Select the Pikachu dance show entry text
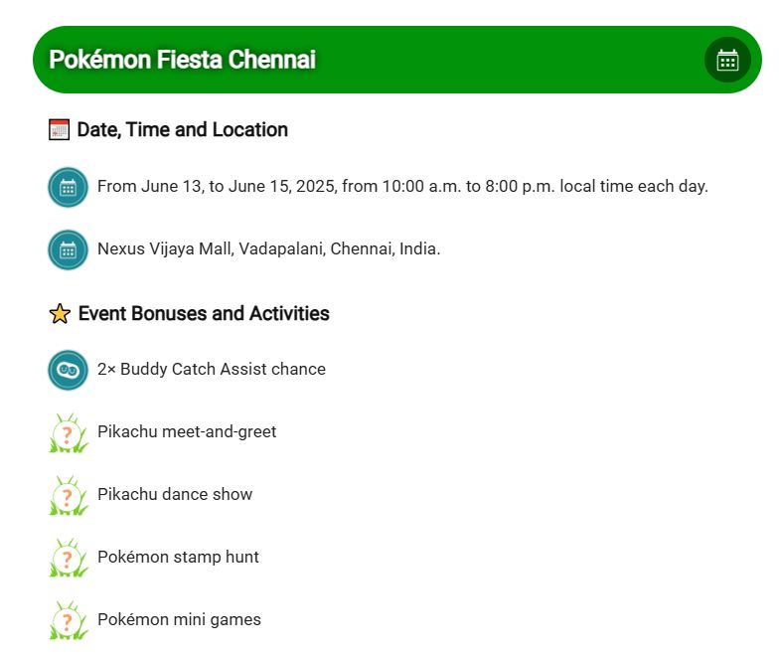 point(175,495)
